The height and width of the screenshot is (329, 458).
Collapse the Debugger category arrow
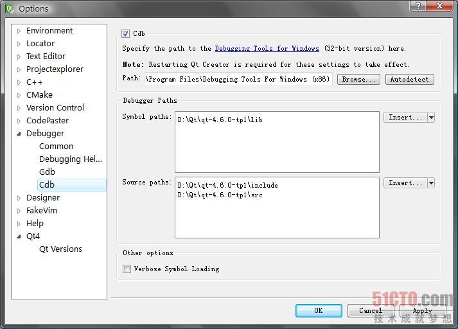(19, 134)
